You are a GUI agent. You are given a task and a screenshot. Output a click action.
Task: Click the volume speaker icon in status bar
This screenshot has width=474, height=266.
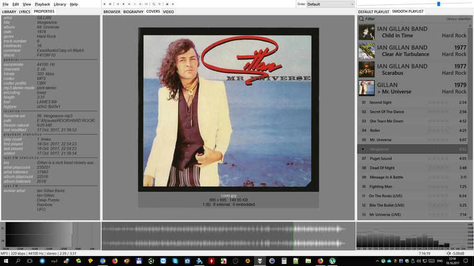449,253
